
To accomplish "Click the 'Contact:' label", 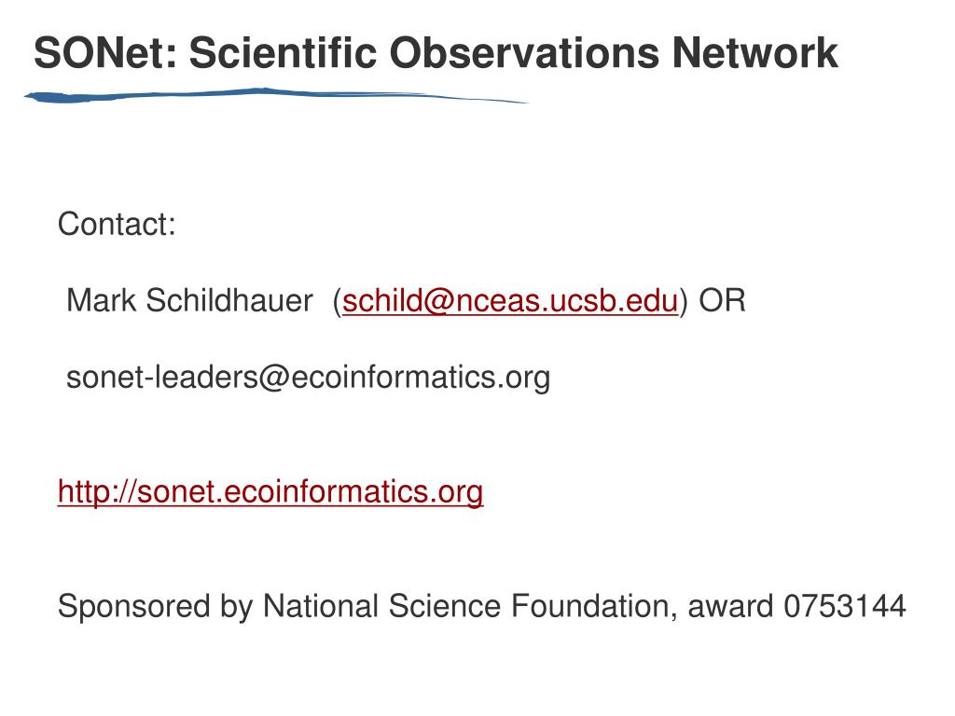I will [x=117, y=224].
